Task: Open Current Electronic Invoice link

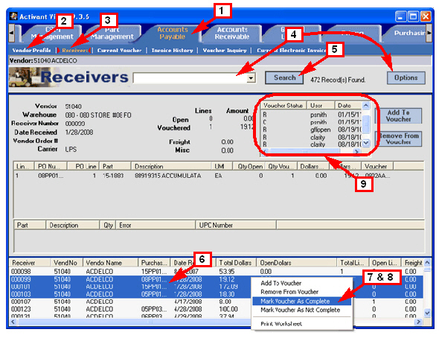Action: click(291, 51)
